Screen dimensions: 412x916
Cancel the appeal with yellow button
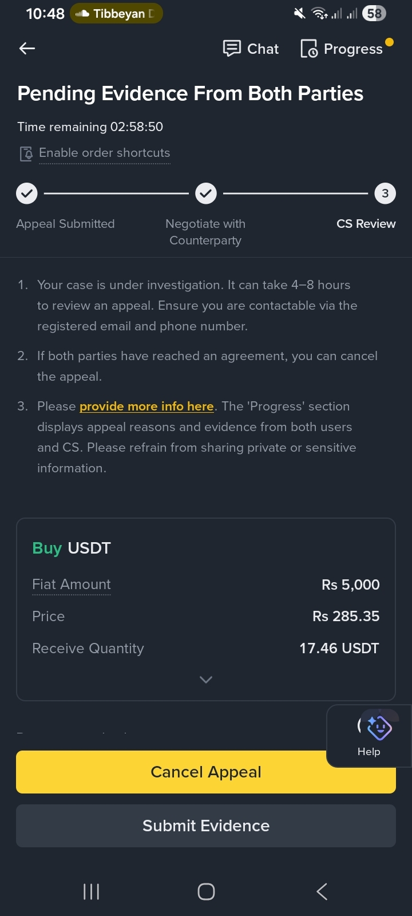click(x=206, y=772)
